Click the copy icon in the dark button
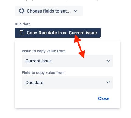Screen dimensions: 131x118 [x=22, y=33]
